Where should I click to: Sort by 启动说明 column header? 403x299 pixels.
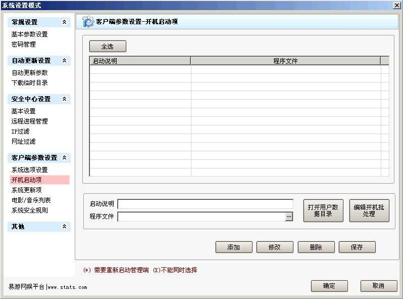coord(140,61)
